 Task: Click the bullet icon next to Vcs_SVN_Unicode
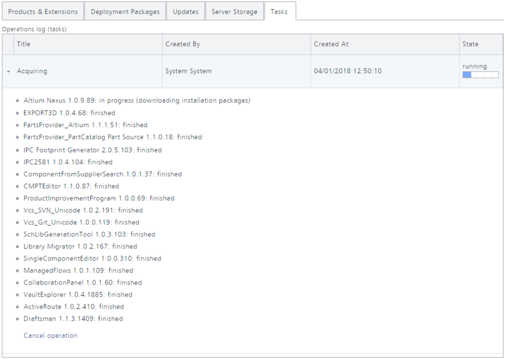[x=16, y=210]
